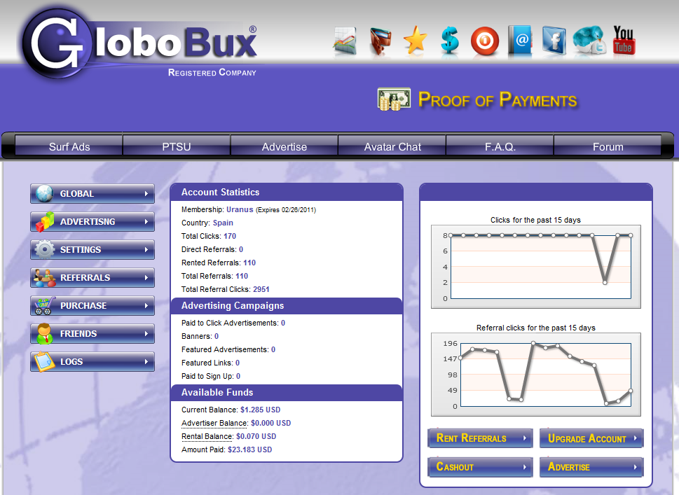Click the Total Referral Clicks value 2951
Viewport: 679px width, 495px height.
tap(261, 289)
